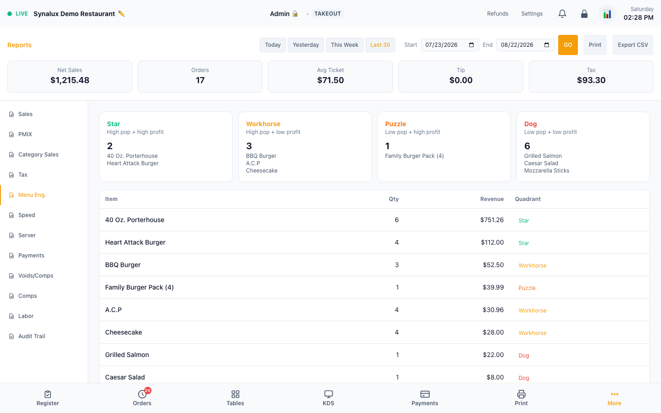Screen dimensions: 661x413
Task: Open the Speed report
Action: click(x=44, y=215)
